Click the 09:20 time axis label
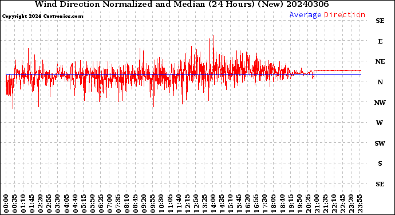 click(144, 204)
